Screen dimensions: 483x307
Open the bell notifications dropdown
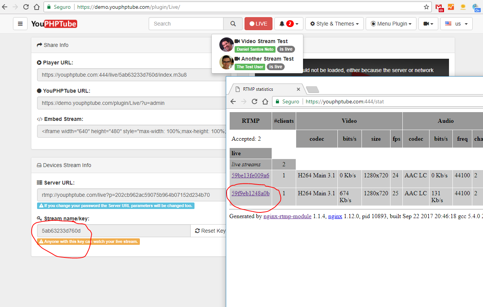pos(289,24)
